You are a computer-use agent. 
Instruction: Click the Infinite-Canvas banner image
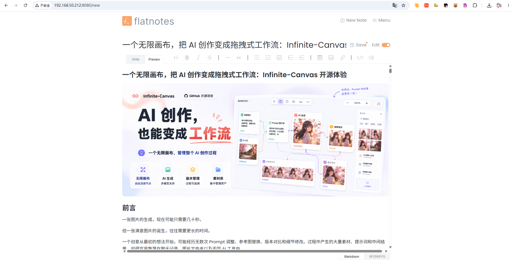[255, 140]
